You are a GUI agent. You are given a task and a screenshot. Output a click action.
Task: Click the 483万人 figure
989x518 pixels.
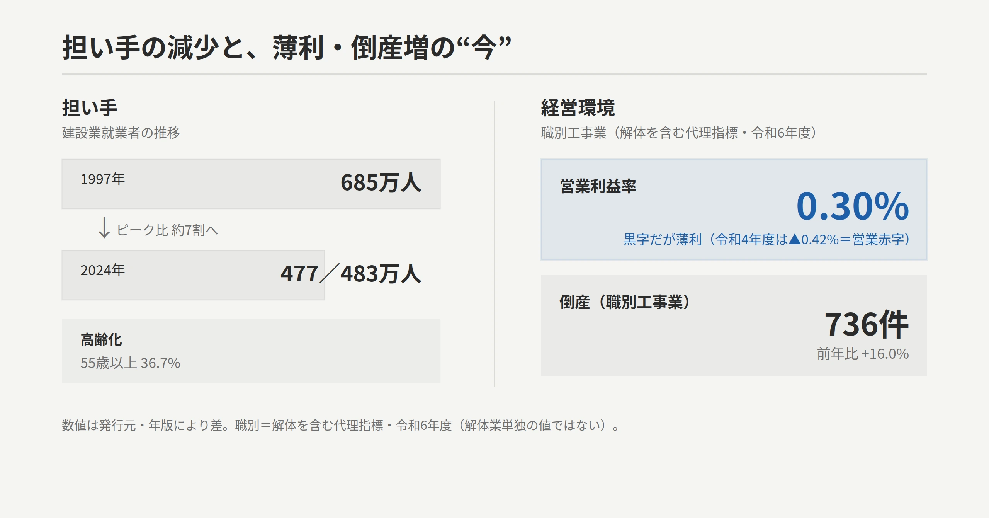(381, 274)
